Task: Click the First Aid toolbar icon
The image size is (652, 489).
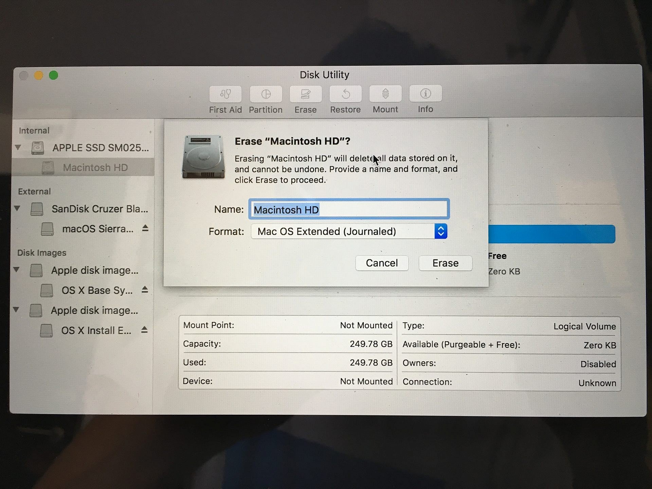Action: 225,94
